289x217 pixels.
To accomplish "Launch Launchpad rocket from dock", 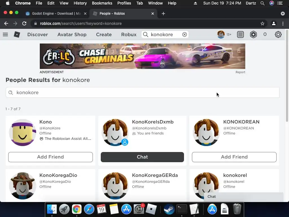I will click(64, 209).
